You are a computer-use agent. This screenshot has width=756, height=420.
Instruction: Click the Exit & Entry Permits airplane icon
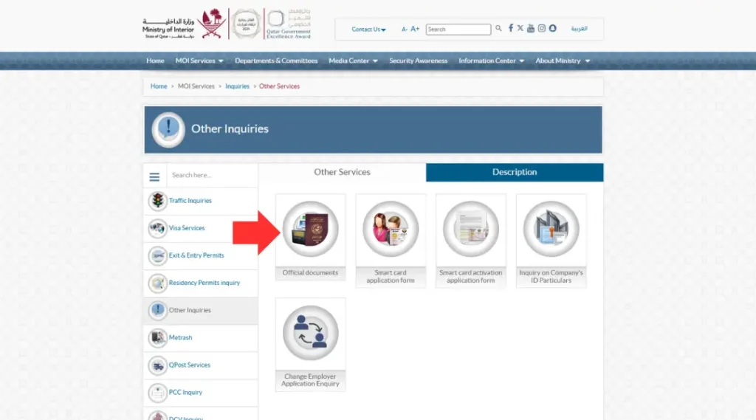[x=157, y=255]
